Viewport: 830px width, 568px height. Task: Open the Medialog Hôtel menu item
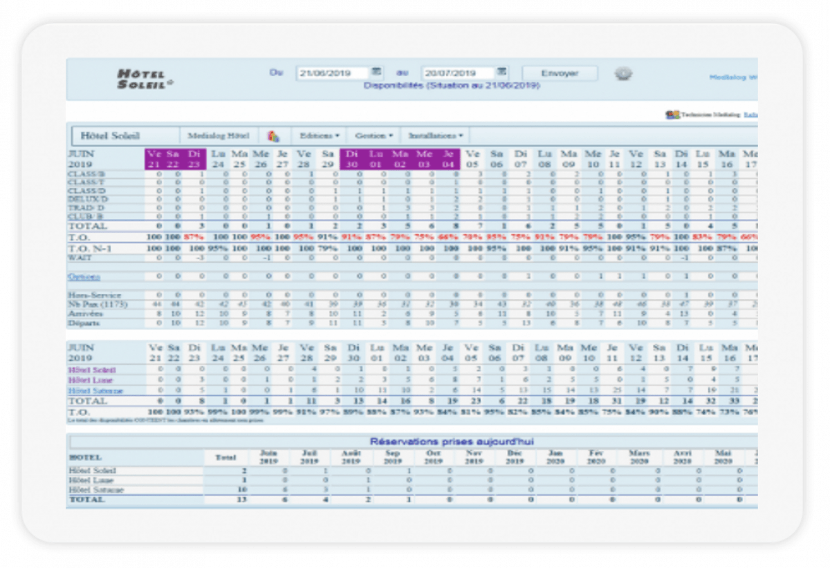pyautogui.click(x=219, y=136)
